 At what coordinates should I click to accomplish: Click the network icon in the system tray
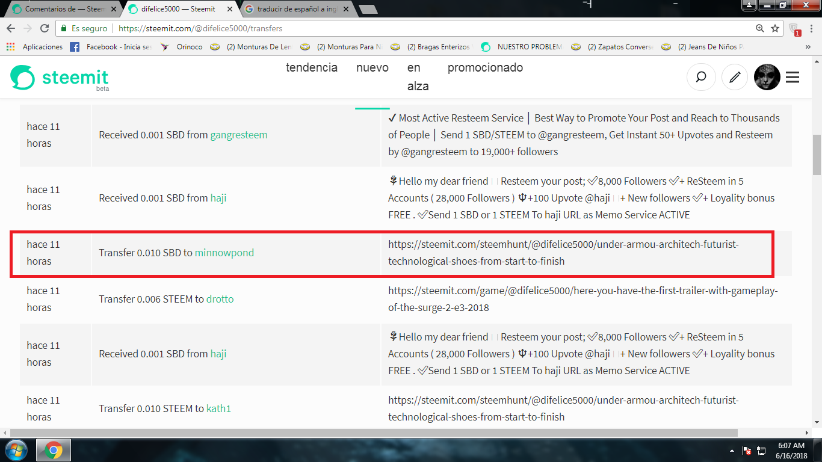click(x=761, y=450)
